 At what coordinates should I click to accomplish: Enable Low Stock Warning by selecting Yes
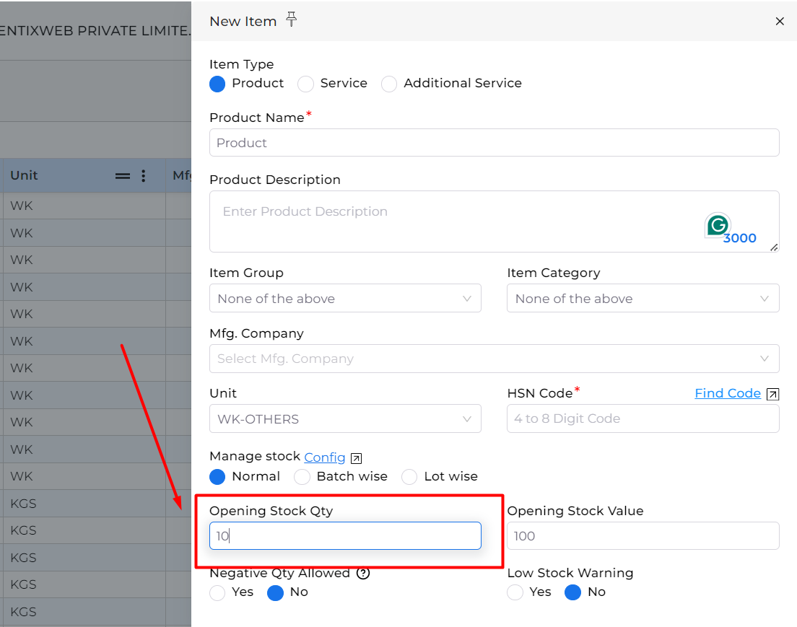515,592
